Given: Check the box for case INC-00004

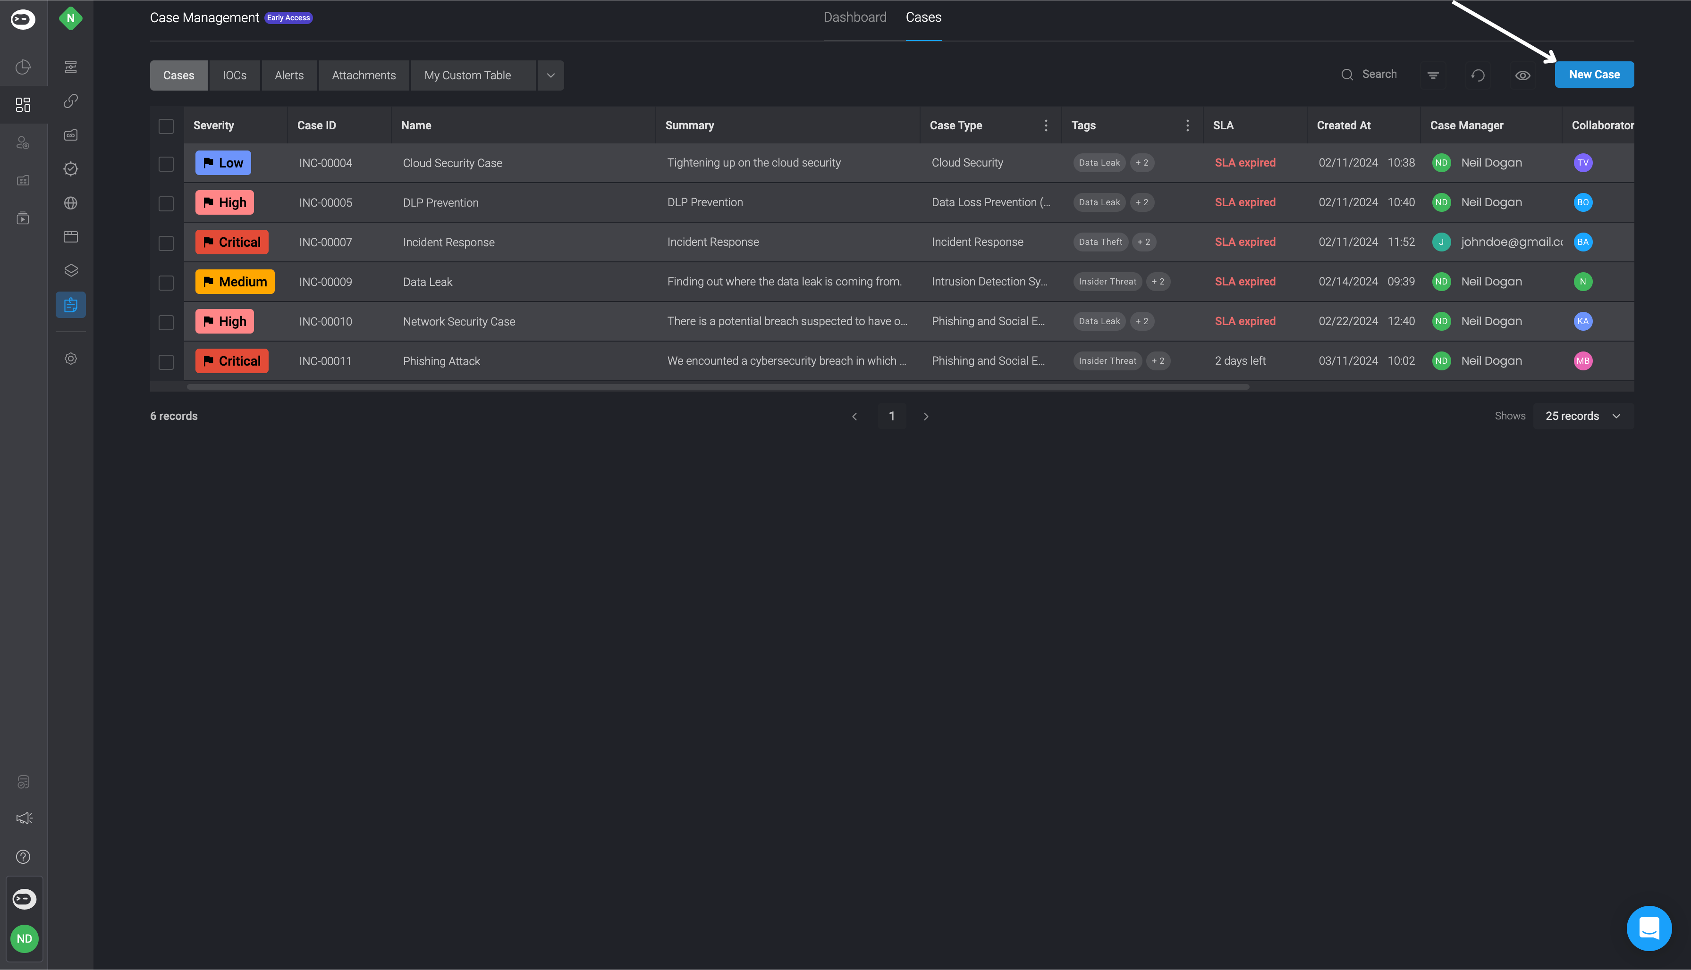Looking at the screenshot, I should (166, 164).
